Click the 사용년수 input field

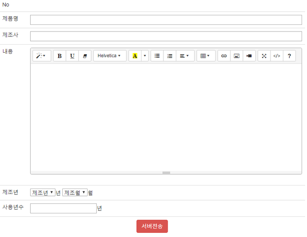(x=63, y=208)
